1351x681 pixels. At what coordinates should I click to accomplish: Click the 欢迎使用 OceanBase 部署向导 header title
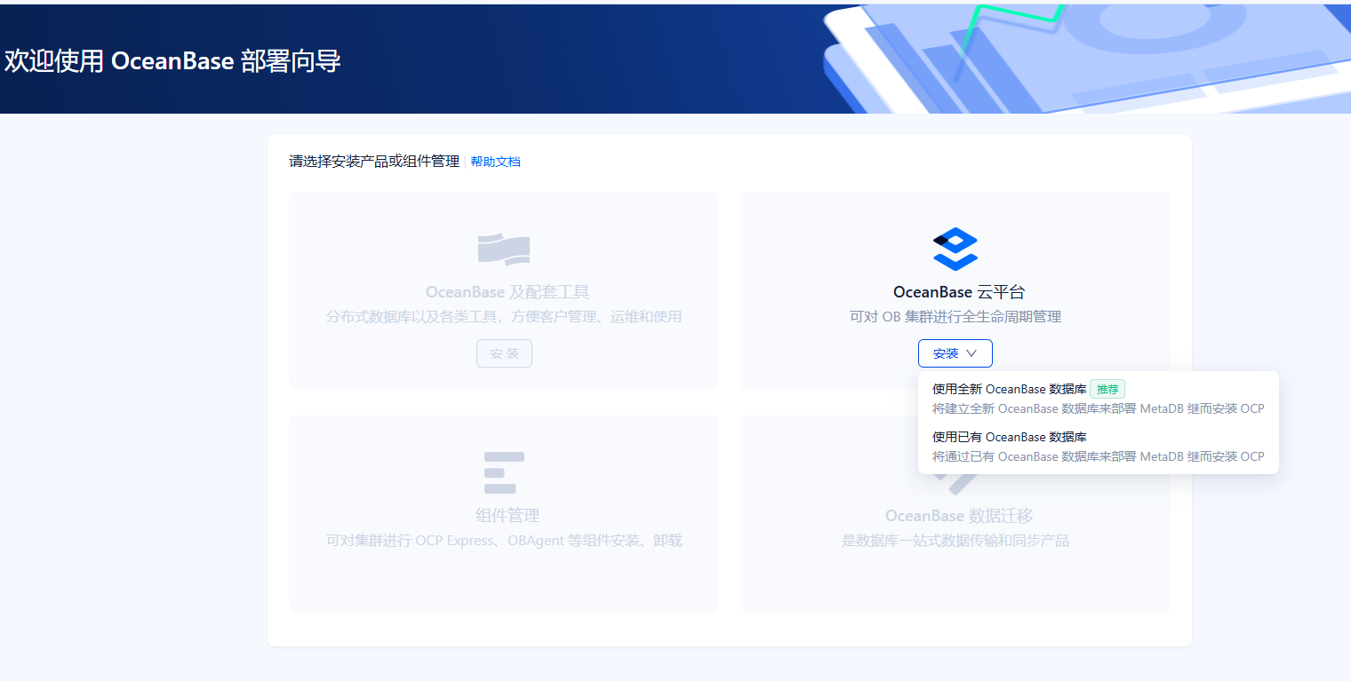tap(172, 61)
